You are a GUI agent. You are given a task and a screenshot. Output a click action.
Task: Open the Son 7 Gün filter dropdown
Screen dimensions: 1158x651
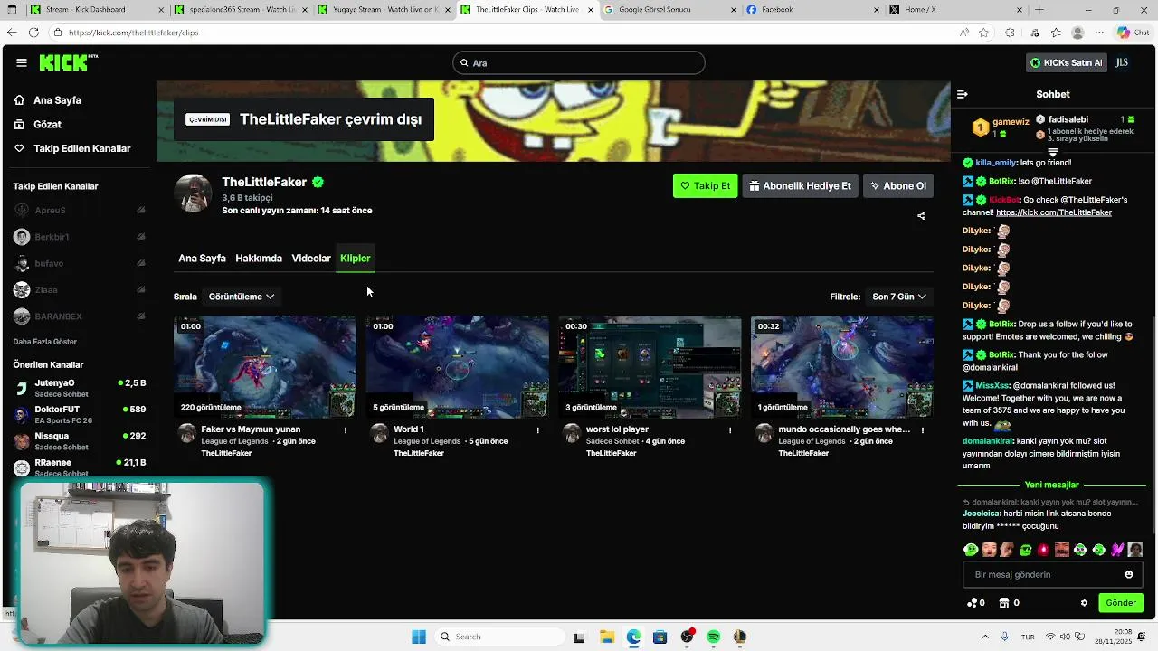tap(899, 297)
